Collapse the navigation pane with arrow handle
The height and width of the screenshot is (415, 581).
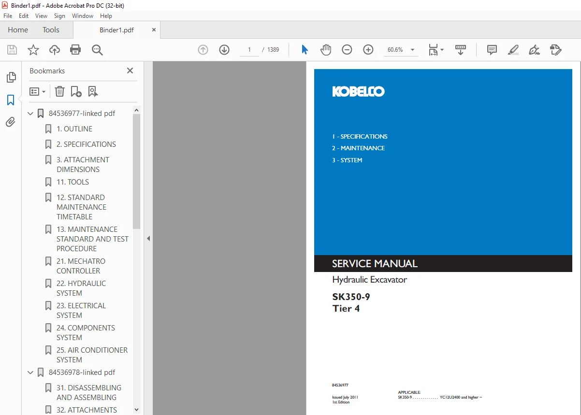148,238
